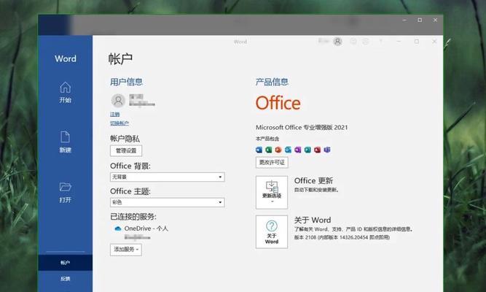Close the inner Word window
This screenshot has height=292, width=486.
coord(434,42)
